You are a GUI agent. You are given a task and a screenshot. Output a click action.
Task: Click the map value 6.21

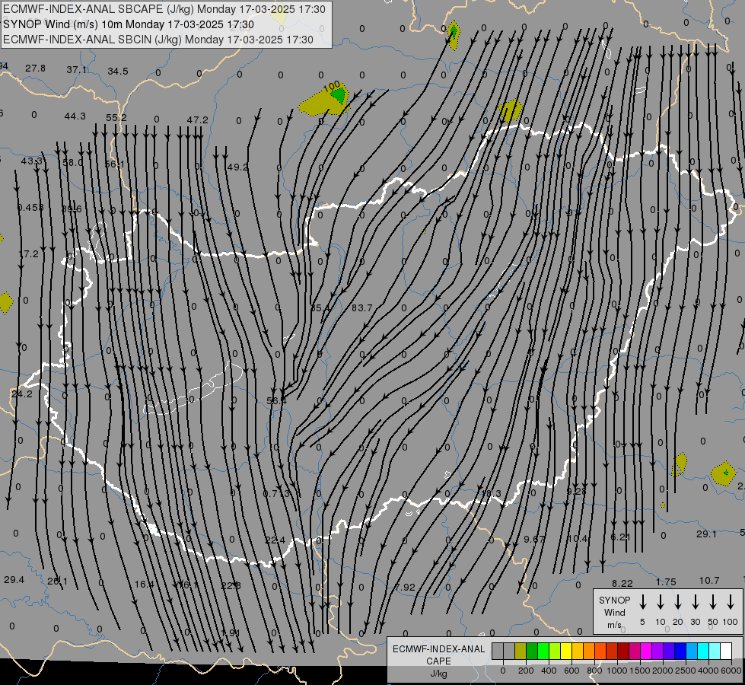click(620, 537)
